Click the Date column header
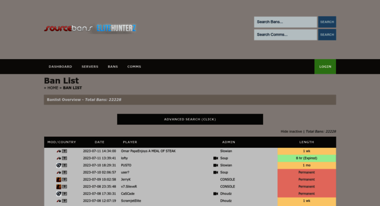This screenshot has width=380, height=206. (100, 142)
